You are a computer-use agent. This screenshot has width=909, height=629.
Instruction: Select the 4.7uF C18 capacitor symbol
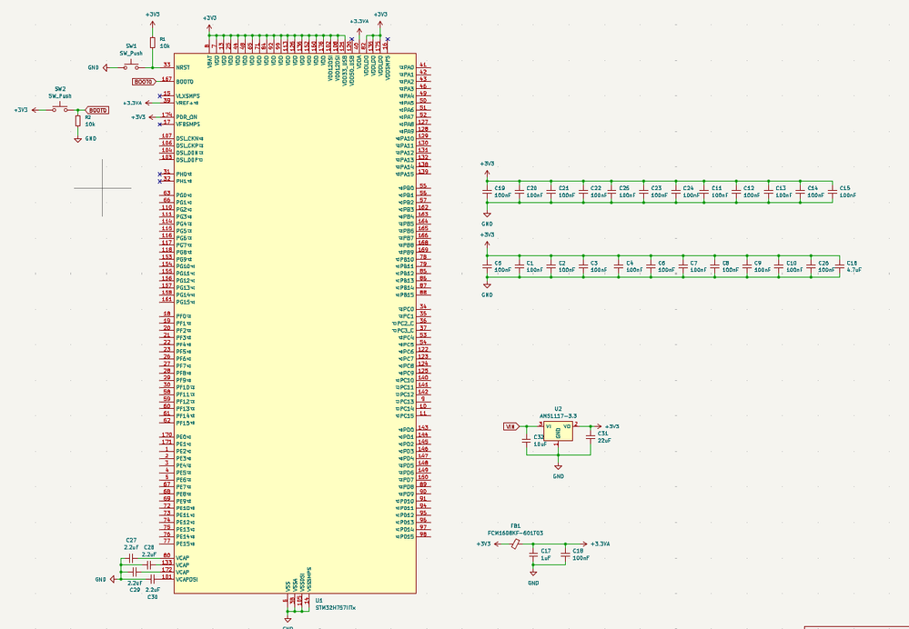(840, 266)
